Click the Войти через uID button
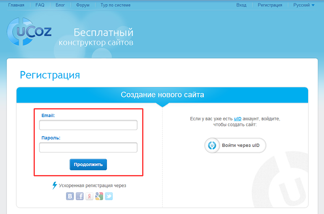 [235, 146]
